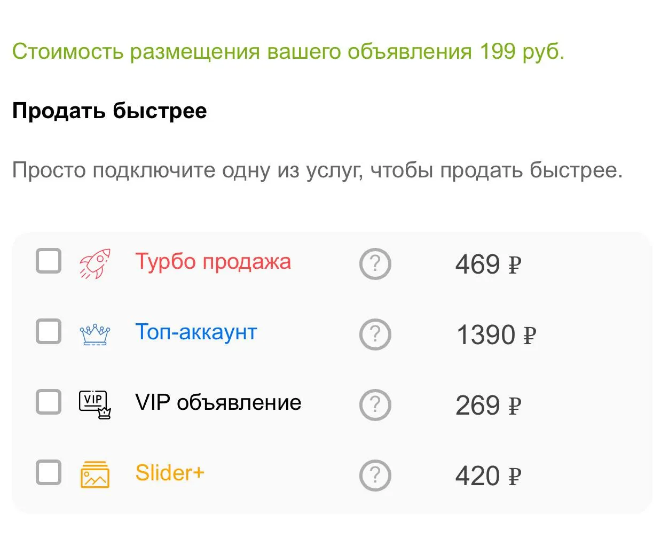Tick the Топ-аккаунт checkbox
This screenshot has width=661, height=545.
(49, 331)
